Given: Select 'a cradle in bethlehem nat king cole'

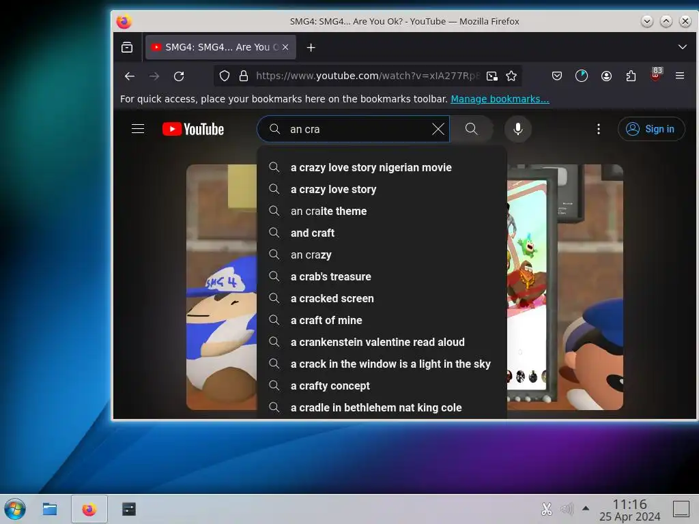Looking at the screenshot, I should [x=382, y=408].
